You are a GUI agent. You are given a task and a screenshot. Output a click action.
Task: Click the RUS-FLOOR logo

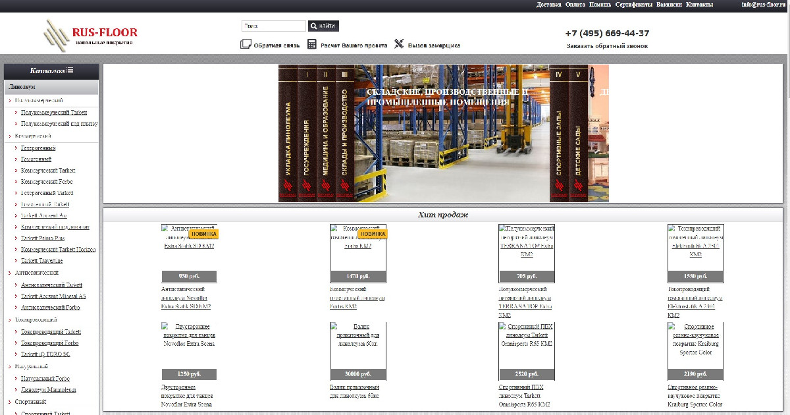pos(91,35)
